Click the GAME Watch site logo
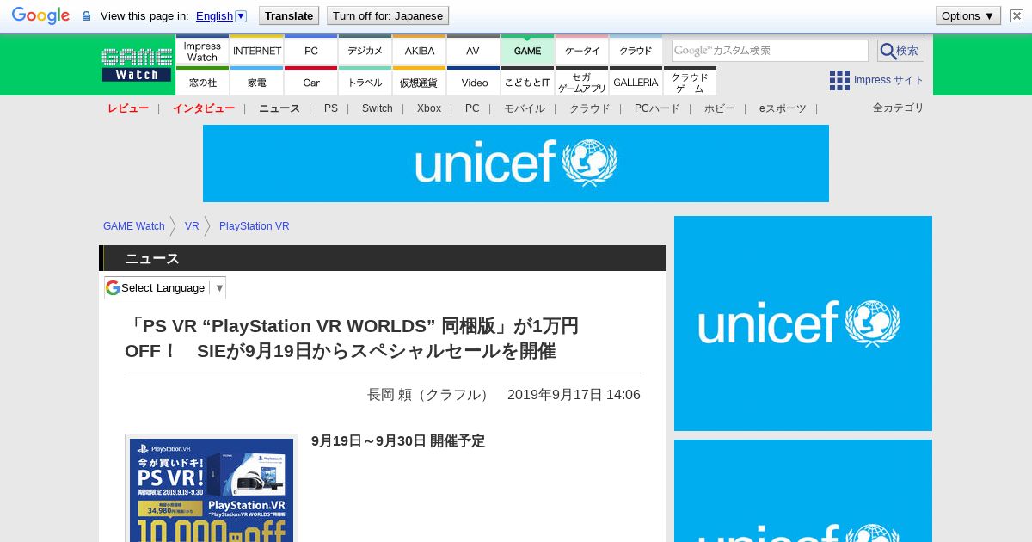The width and height of the screenshot is (1032, 542). pyautogui.click(x=137, y=65)
